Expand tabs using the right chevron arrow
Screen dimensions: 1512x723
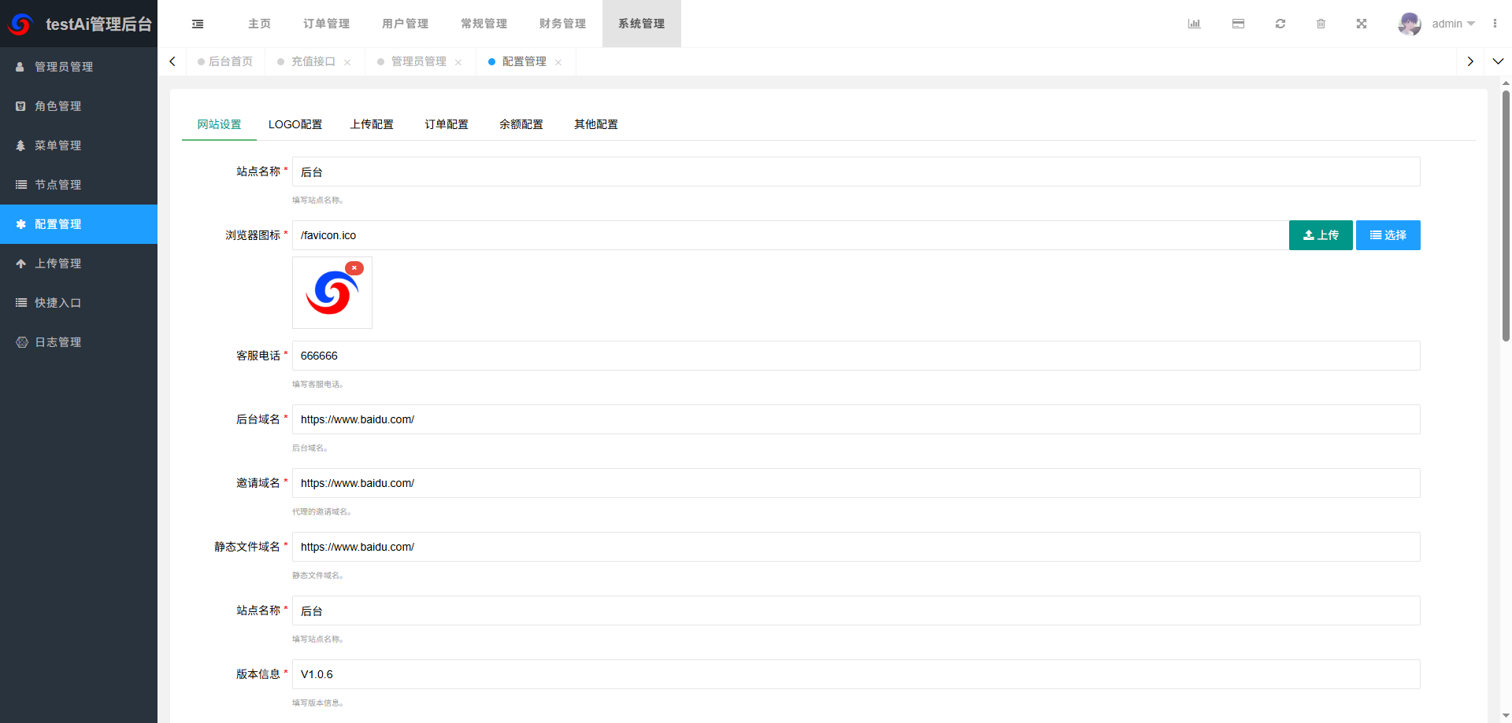pos(1469,61)
